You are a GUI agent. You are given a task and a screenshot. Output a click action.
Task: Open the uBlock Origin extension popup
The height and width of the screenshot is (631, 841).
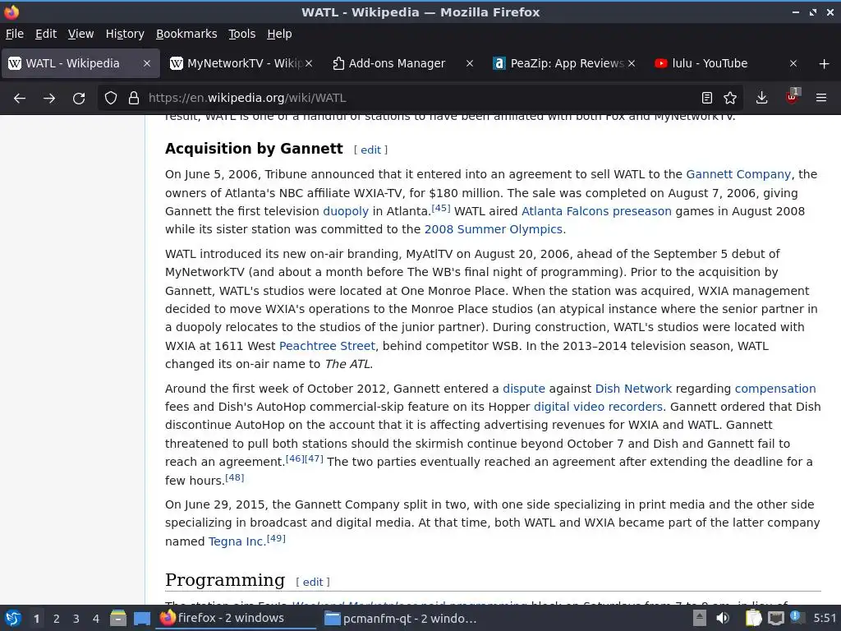click(793, 97)
